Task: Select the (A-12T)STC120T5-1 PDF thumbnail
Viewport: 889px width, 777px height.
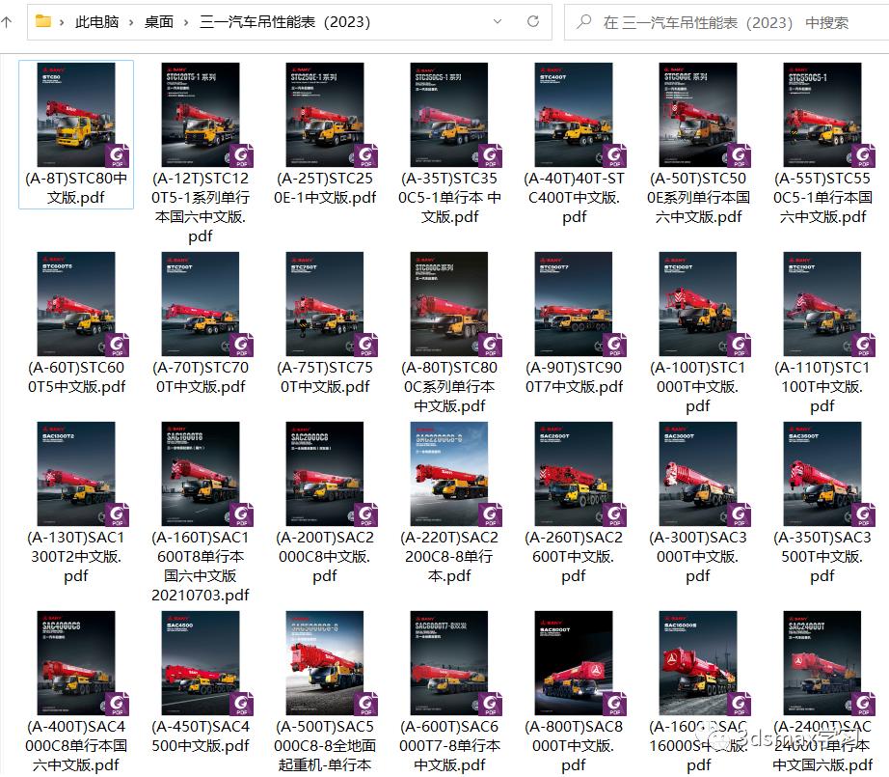Action: click(x=201, y=115)
